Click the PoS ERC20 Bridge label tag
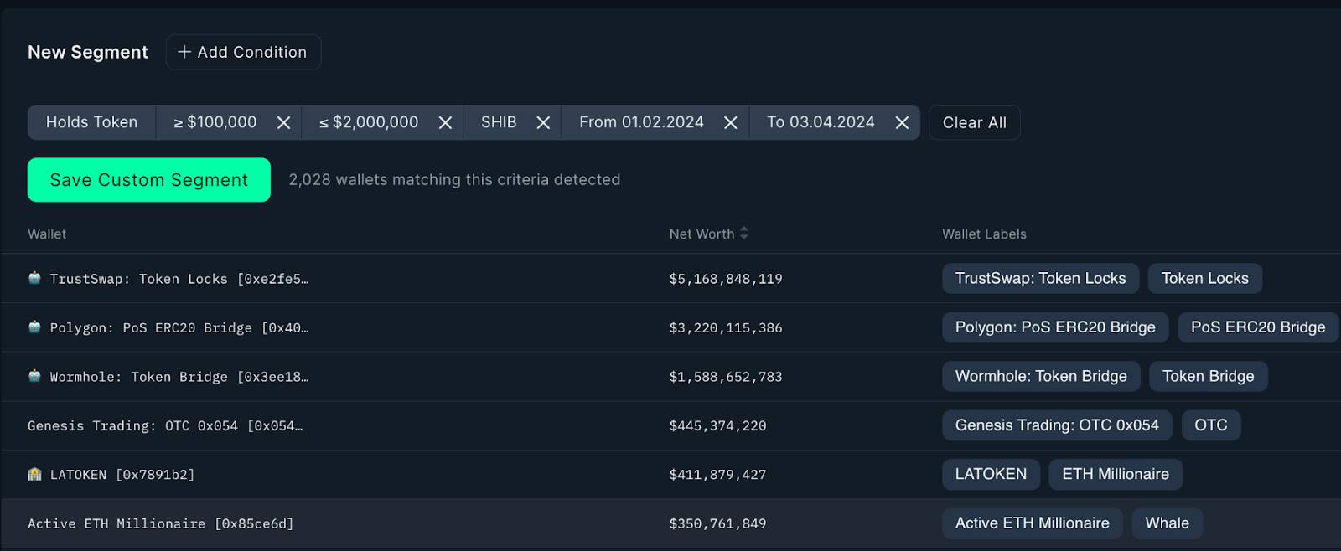Viewport: 1341px width, 551px height. (1258, 327)
